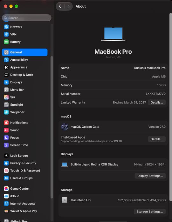Open the Focus moon icon
This screenshot has width=172, height=222.
(6, 138)
